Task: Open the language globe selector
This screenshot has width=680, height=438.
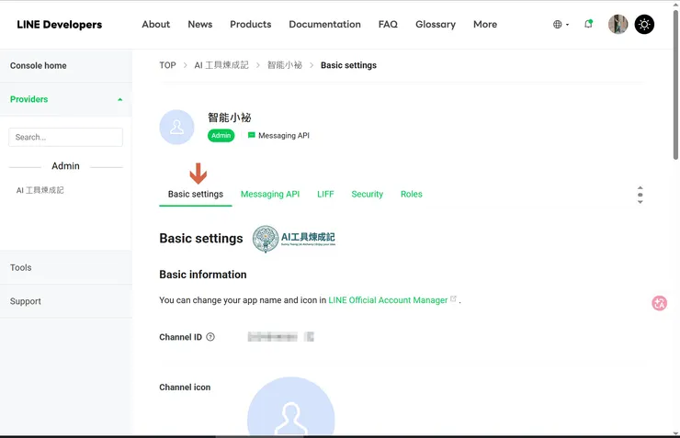Action: pyautogui.click(x=561, y=25)
